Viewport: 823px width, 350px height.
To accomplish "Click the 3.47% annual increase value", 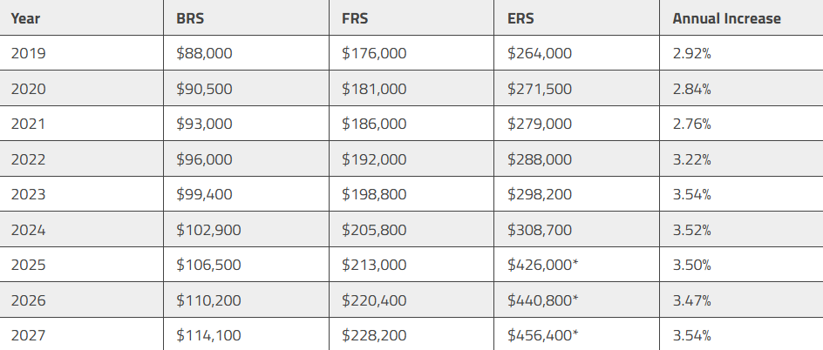I will [x=691, y=300].
